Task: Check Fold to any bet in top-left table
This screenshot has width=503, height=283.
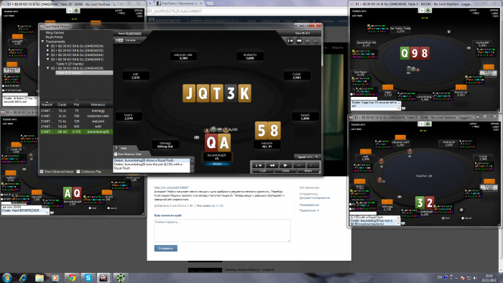Action: [x=4, y=86]
